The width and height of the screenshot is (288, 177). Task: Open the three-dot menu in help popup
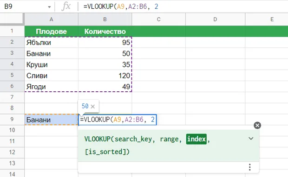pyautogui.click(x=249, y=167)
